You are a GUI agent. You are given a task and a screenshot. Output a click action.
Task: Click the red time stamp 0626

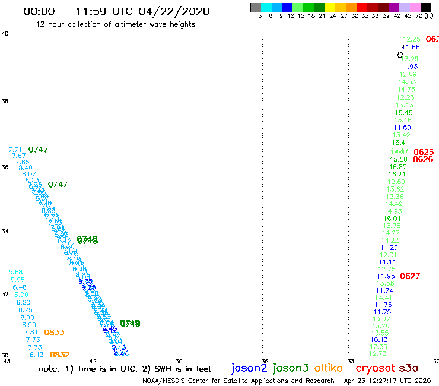pos(423,159)
